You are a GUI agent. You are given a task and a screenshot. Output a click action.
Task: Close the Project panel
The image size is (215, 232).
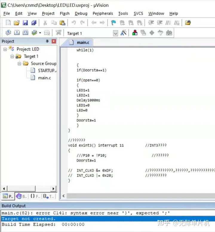[x=54, y=41]
